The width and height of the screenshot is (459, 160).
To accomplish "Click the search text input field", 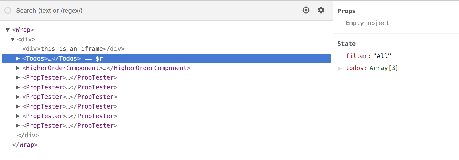I will point(101,11).
